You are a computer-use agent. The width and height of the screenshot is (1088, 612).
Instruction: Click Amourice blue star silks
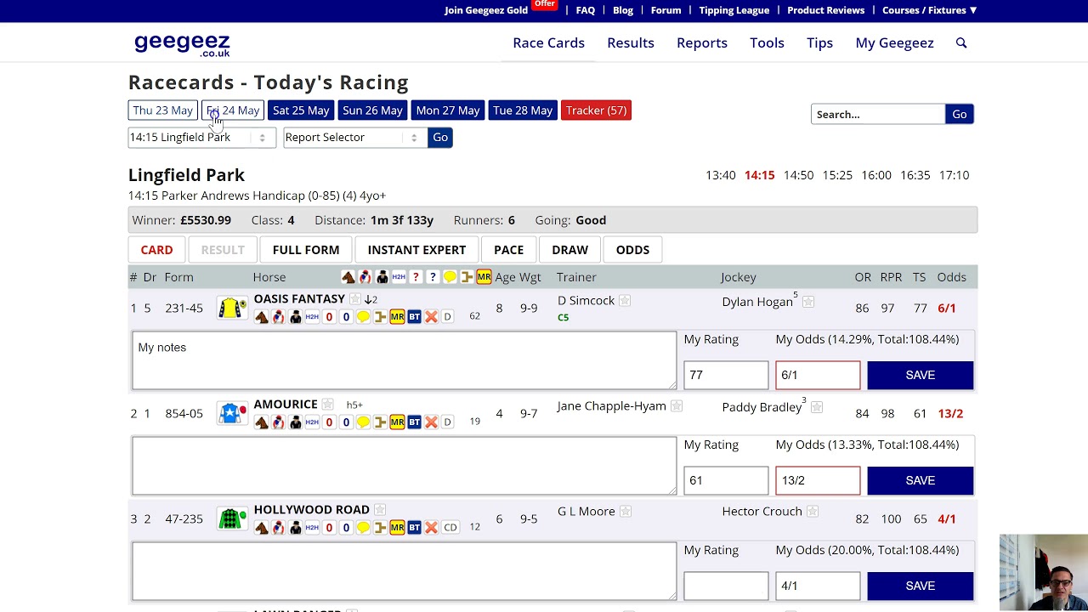tap(232, 413)
